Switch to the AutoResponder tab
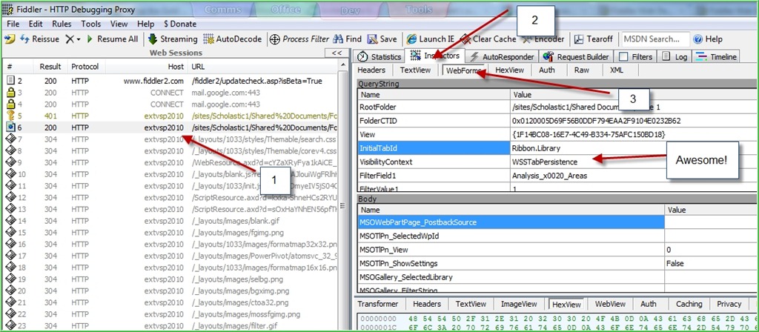The height and width of the screenshot is (332, 759). coord(502,56)
